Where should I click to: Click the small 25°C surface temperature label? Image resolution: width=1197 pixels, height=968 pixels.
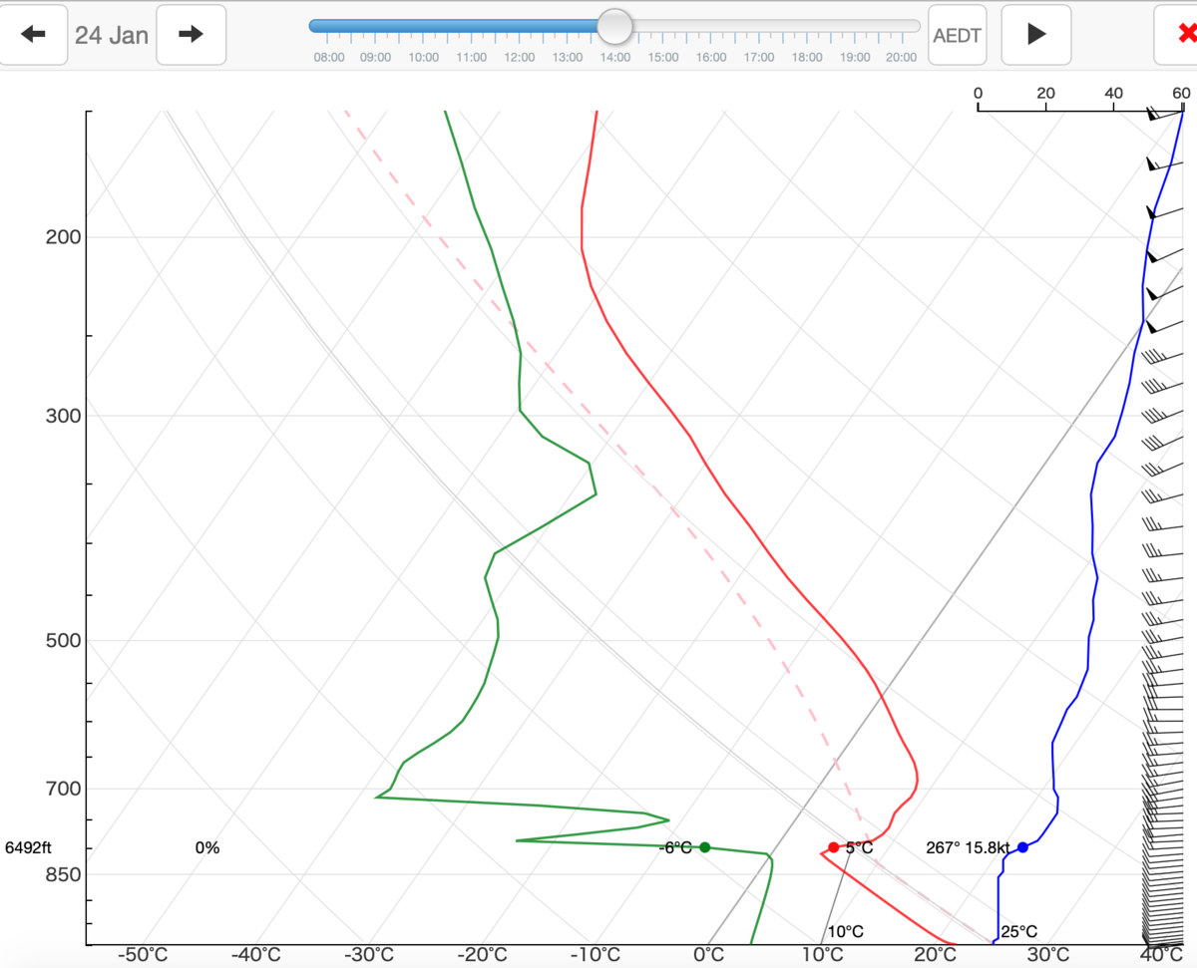[x=1018, y=932]
